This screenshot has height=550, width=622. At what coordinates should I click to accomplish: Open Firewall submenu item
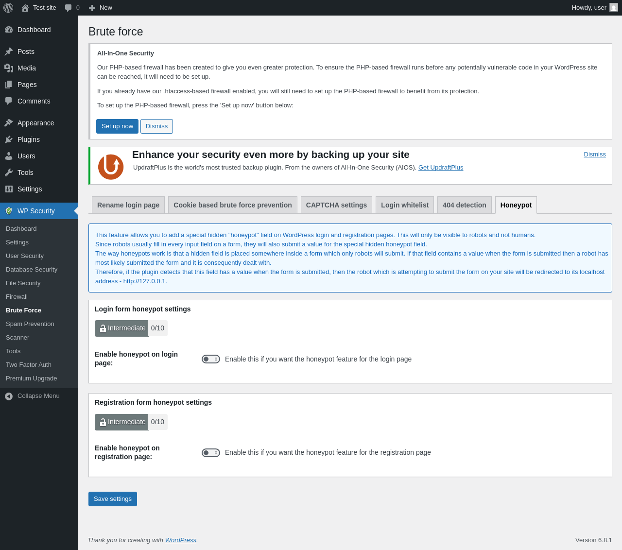[17, 296]
